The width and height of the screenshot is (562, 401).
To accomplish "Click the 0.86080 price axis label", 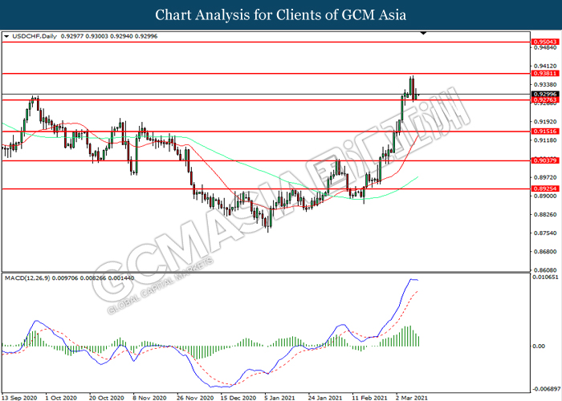I will pyautogui.click(x=544, y=269).
